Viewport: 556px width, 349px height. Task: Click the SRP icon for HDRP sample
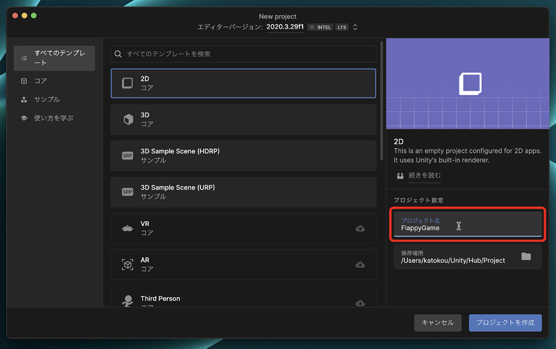128,156
